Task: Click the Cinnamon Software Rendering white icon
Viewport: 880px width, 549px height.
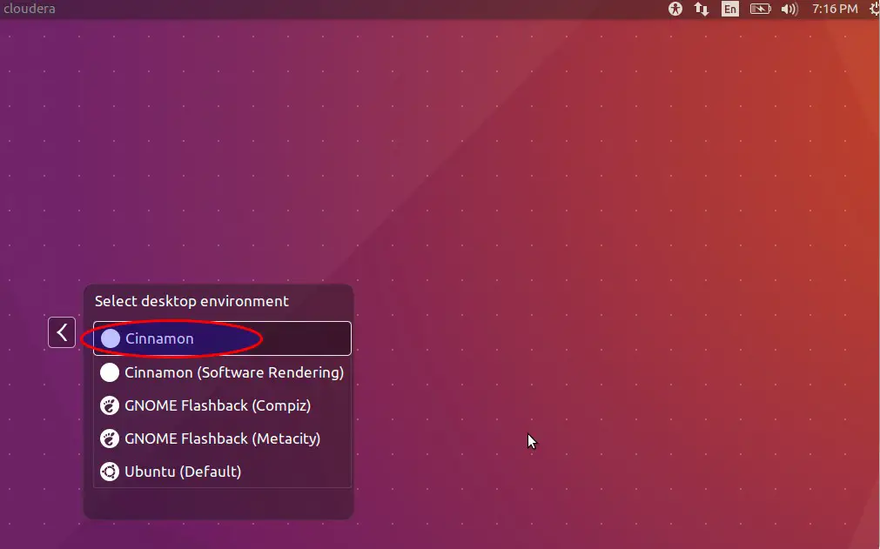Action: click(110, 372)
